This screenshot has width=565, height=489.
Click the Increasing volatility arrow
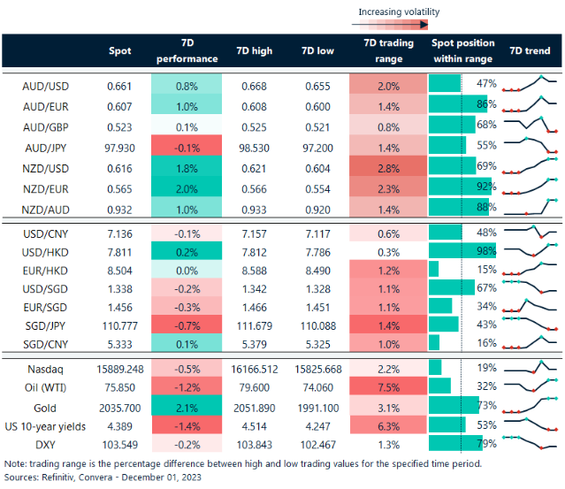tap(400, 27)
